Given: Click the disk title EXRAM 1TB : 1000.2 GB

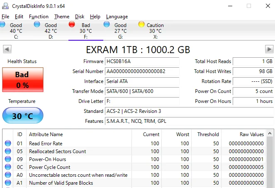Looking at the screenshot, I should 138,50.
